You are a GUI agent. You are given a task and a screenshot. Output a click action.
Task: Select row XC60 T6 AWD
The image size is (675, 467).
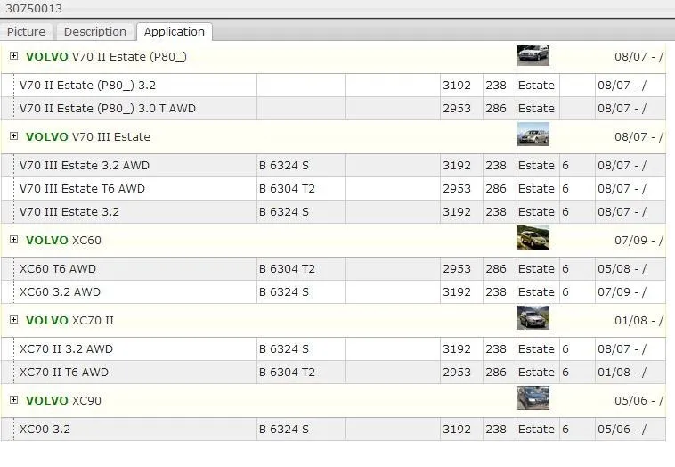coord(334,269)
